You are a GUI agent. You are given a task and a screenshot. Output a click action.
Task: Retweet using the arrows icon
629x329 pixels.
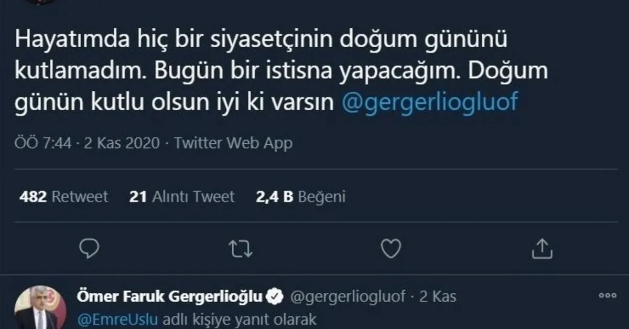241,249
